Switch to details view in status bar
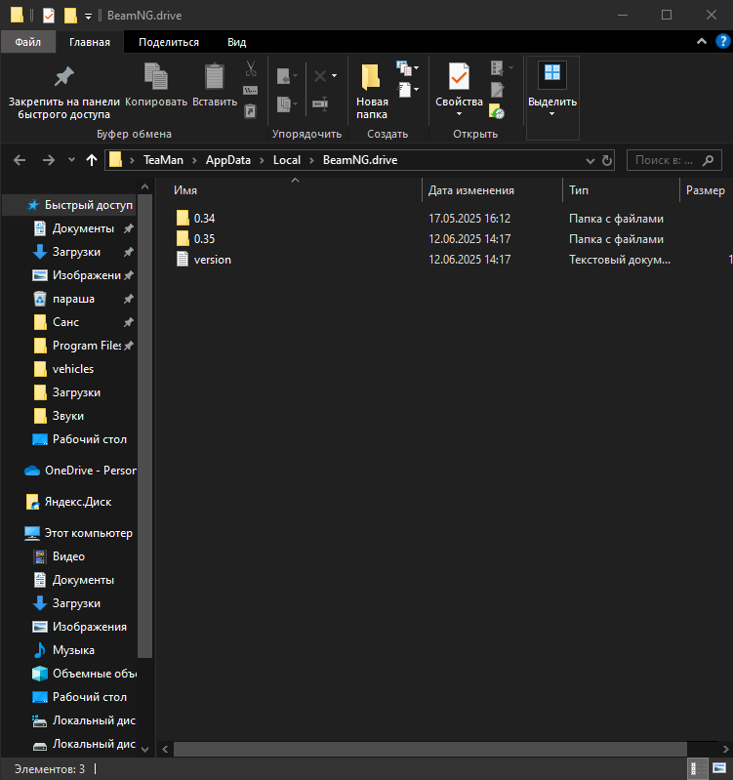 click(697, 769)
